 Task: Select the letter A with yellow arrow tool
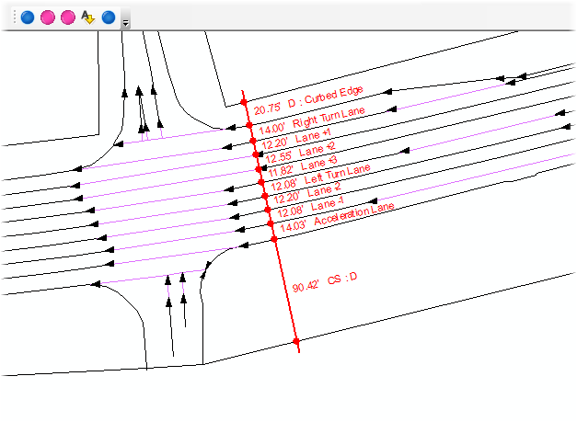[88, 17]
